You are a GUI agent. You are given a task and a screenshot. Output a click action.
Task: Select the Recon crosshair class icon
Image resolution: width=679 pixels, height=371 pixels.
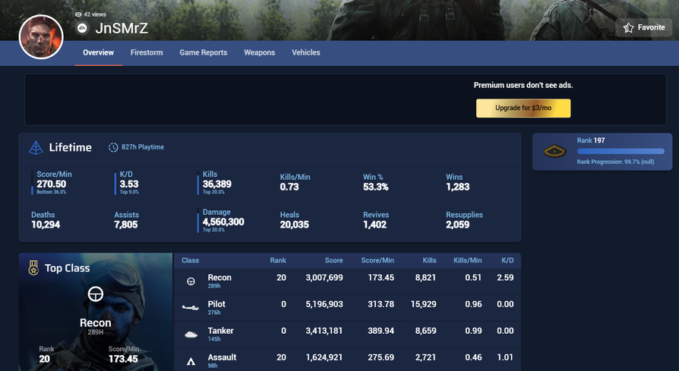point(191,281)
